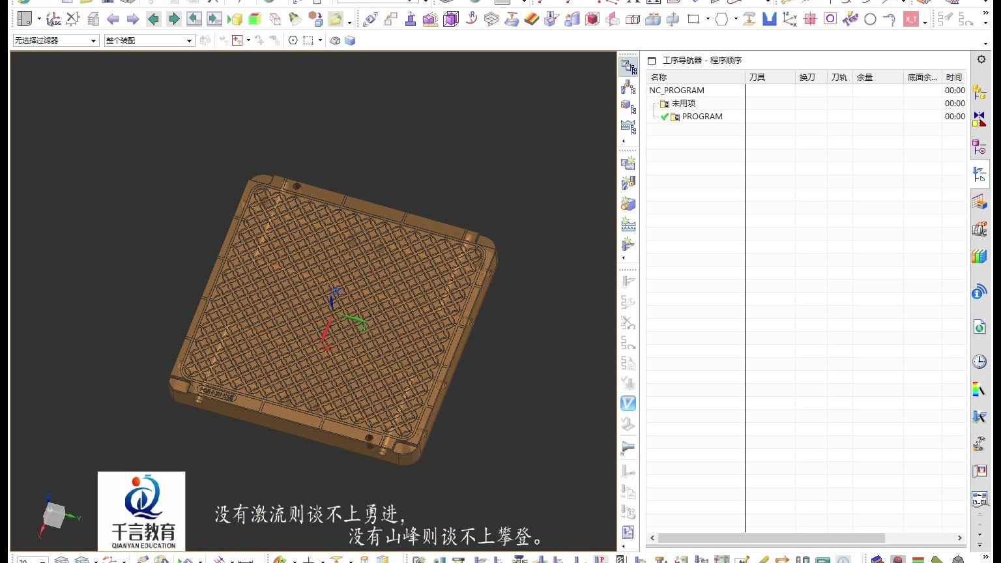The height and width of the screenshot is (563, 1001).
Task: Switch to Machine Tool View icon
Action: [x=628, y=87]
